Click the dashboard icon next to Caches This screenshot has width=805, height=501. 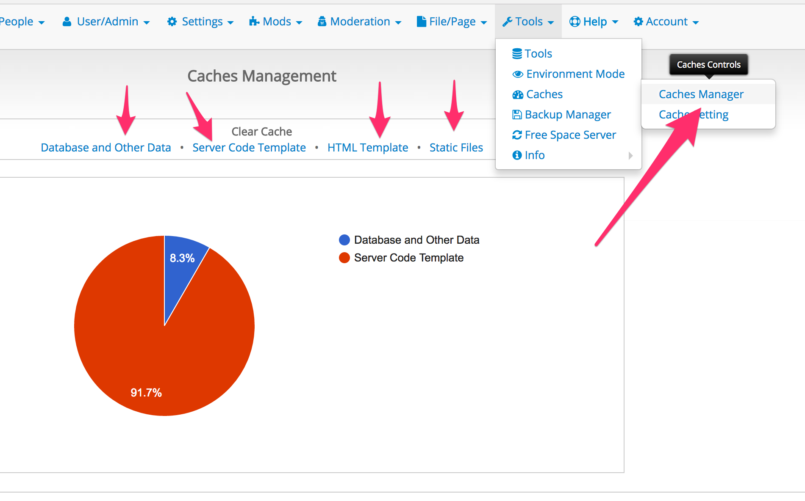click(x=517, y=94)
